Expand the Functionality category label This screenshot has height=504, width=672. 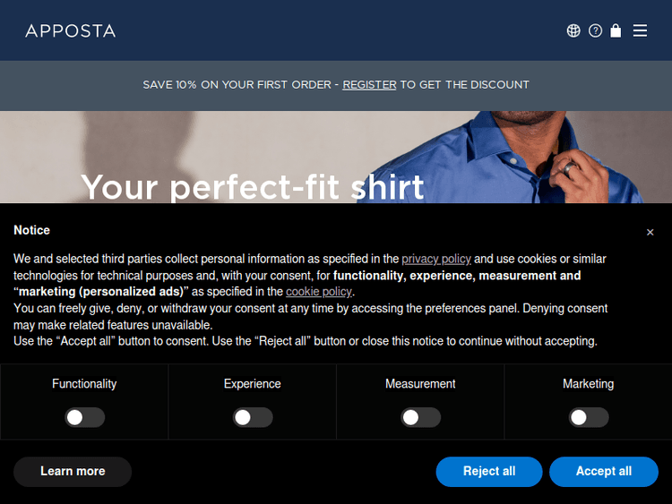coord(84,384)
